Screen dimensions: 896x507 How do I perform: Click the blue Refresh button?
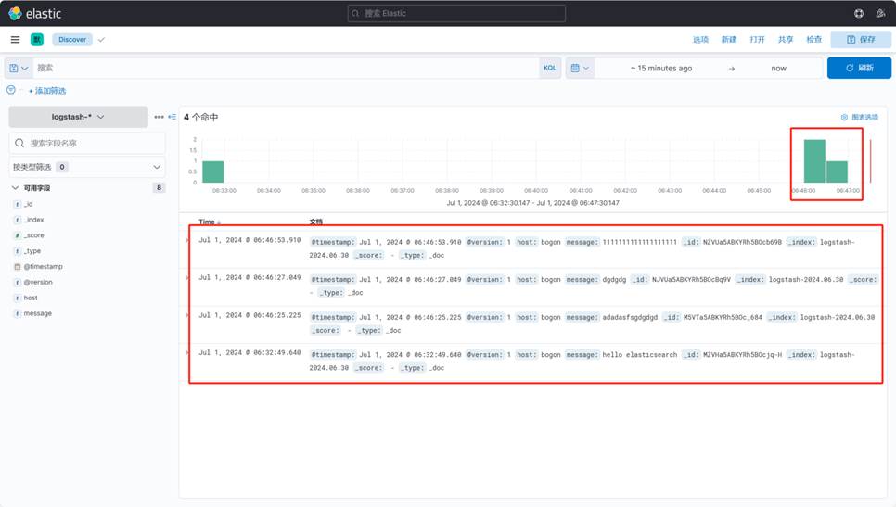point(859,68)
